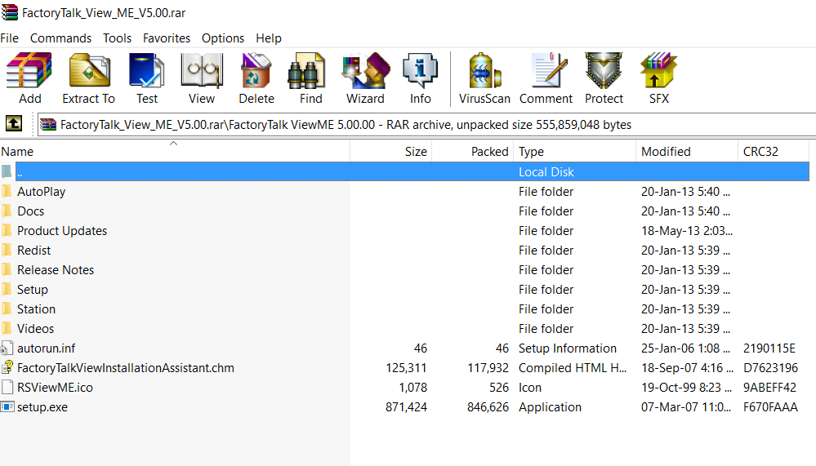
Task: Sort by Modified column header
Action: click(x=687, y=151)
